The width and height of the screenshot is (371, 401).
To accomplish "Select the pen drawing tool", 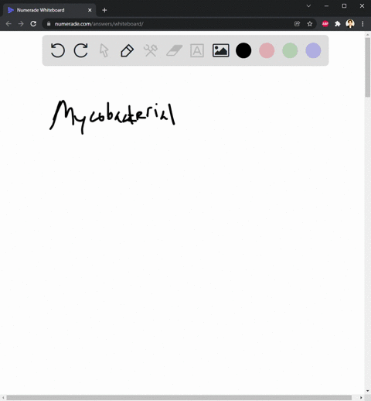I will coord(128,50).
